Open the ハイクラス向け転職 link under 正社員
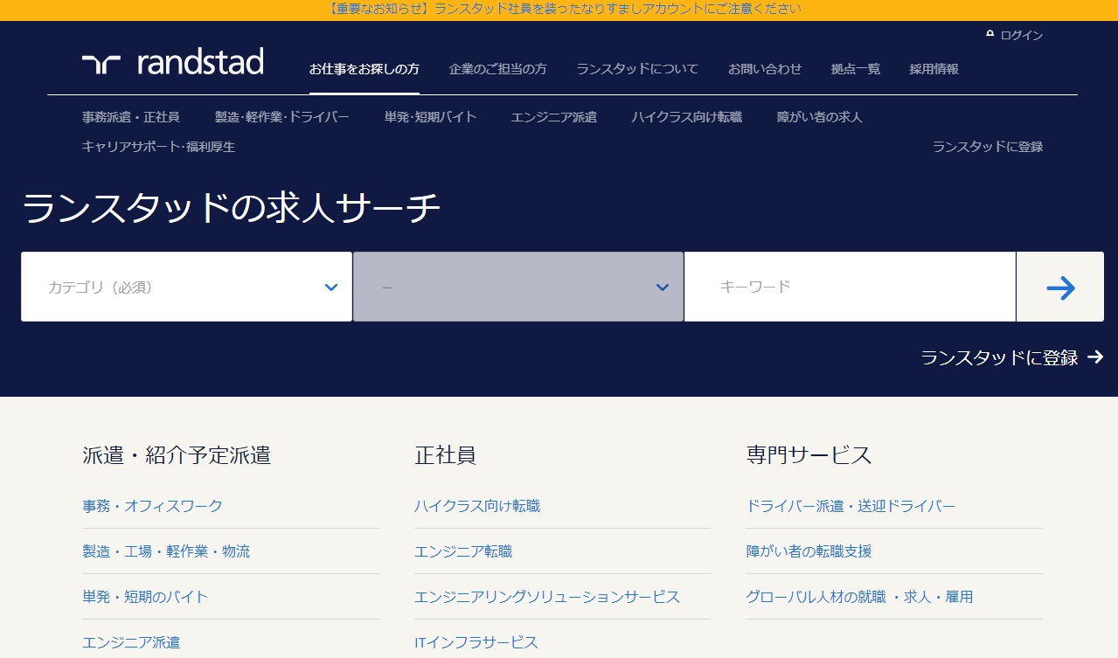 477,506
